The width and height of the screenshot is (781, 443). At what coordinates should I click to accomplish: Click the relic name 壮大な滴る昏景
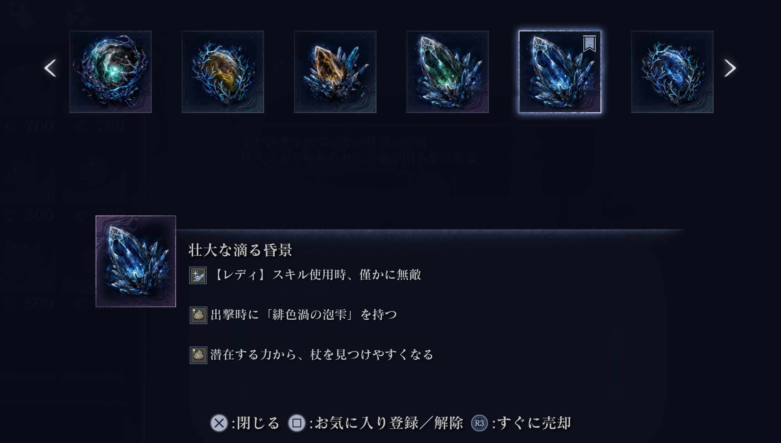[x=240, y=250]
